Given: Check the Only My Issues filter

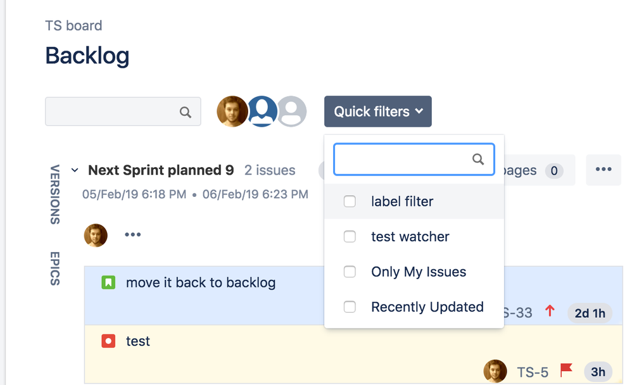Looking at the screenshot, I should coord(349,272).
